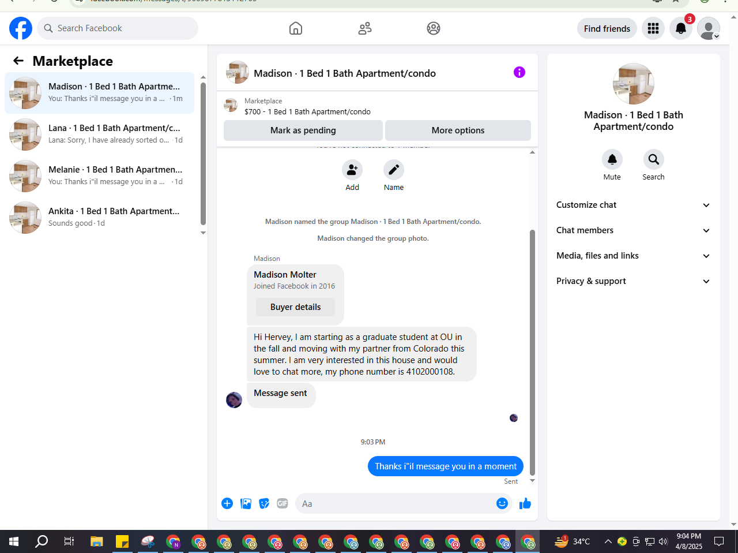The image size is (738, 553).
Task: Expand Privacy & support section
Action: point(633,281)
